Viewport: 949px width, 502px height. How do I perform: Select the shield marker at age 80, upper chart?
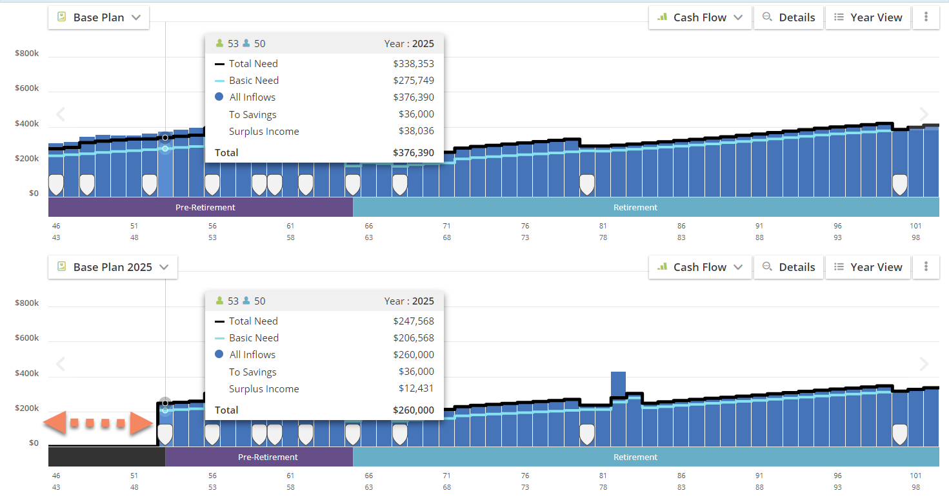[587, 185]
